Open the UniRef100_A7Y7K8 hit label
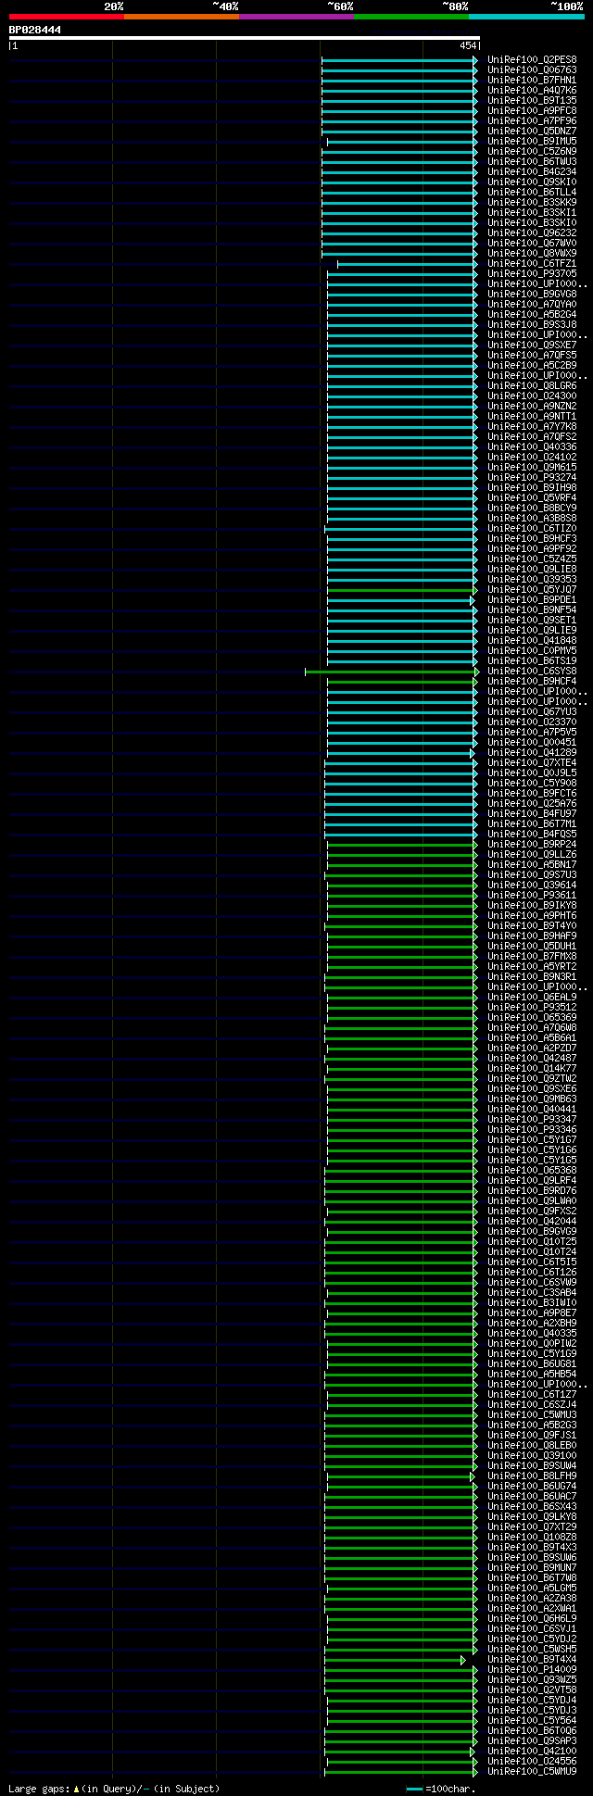 [x=532, y=427]
